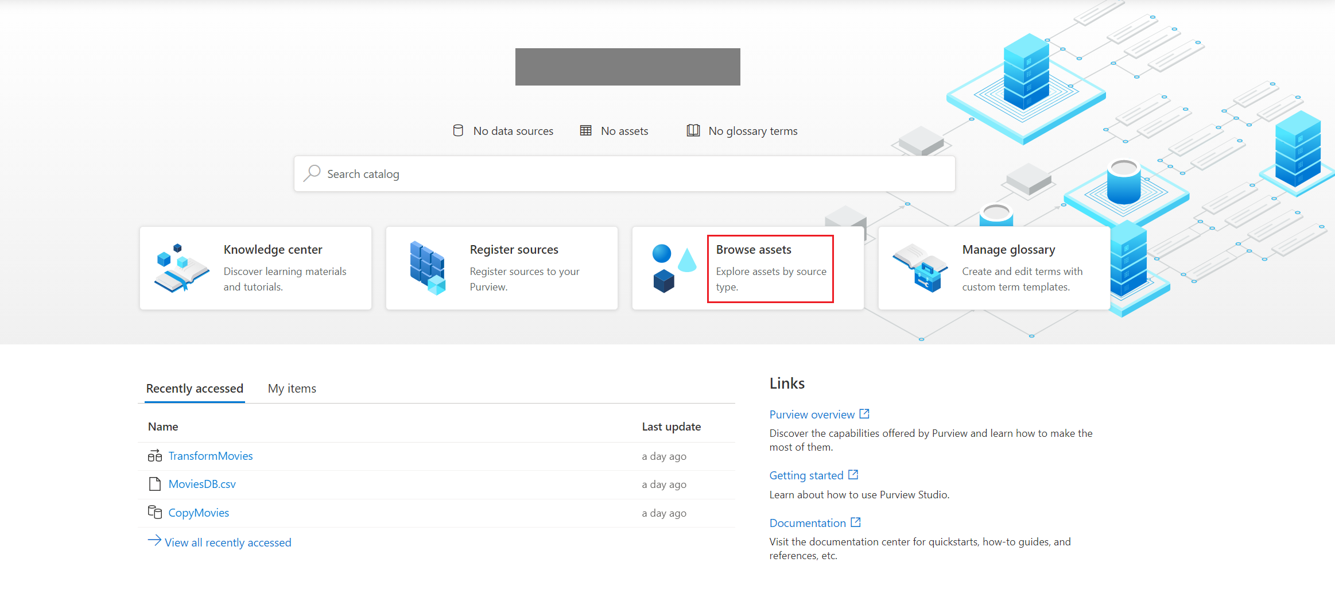This screenshot has height=593, width=1335.
Task: Click View all recently accessed link
Action: pyautogui.click(x=228, y=542)
